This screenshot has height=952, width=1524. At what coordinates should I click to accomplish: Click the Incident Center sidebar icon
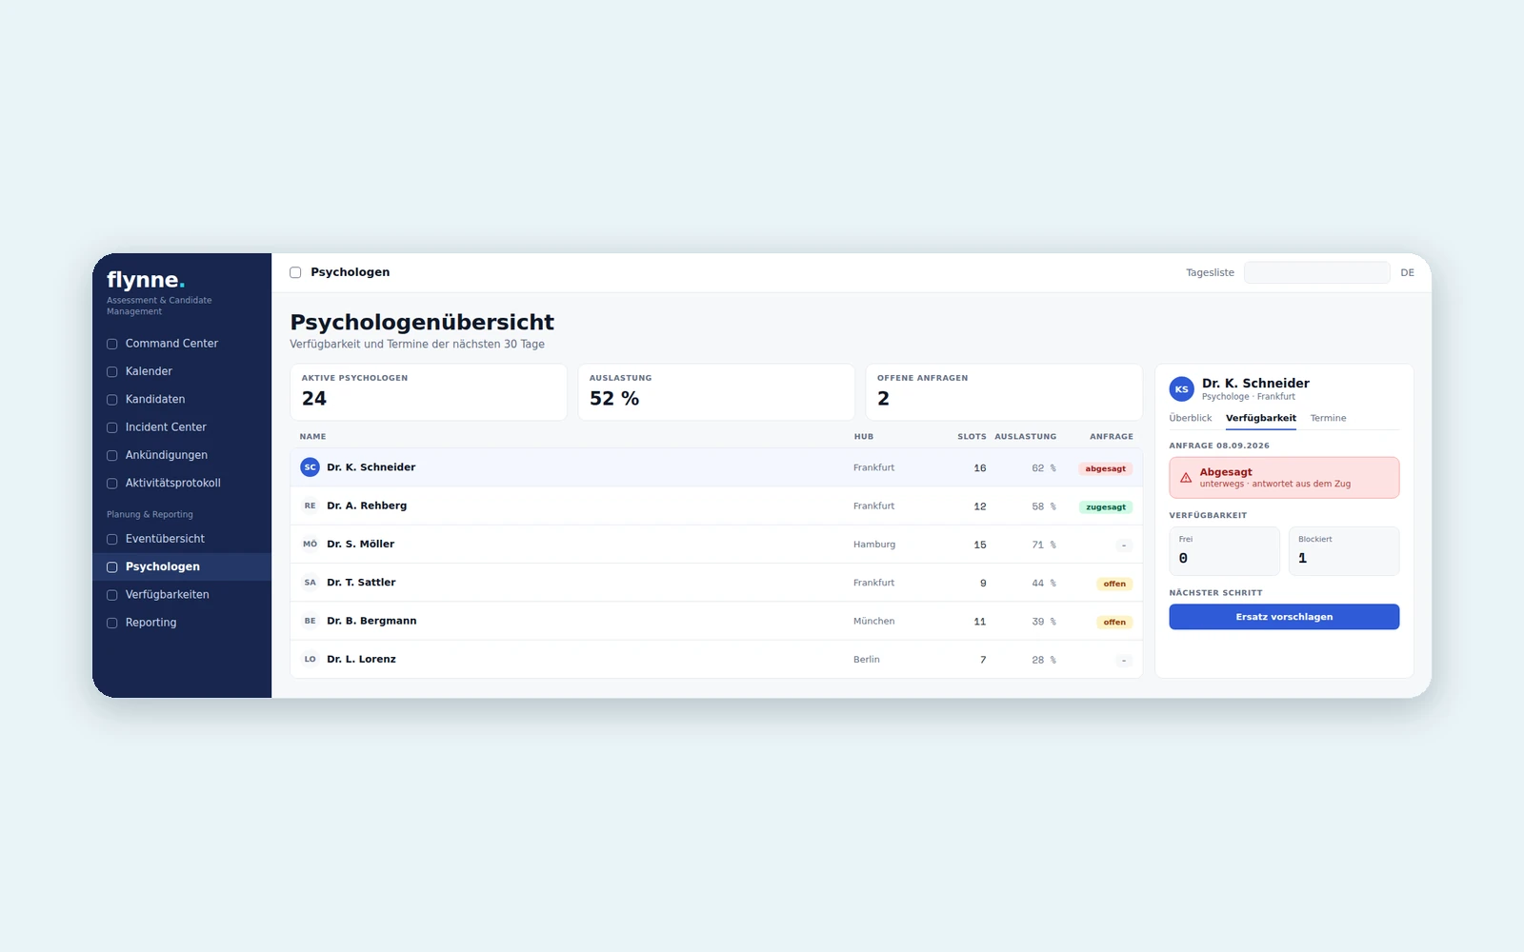(x=111, y=427)
